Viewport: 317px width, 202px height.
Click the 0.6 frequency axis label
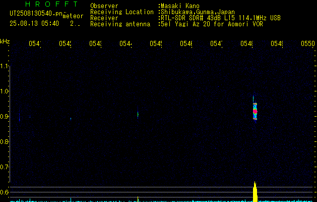(x=5, y=192)
